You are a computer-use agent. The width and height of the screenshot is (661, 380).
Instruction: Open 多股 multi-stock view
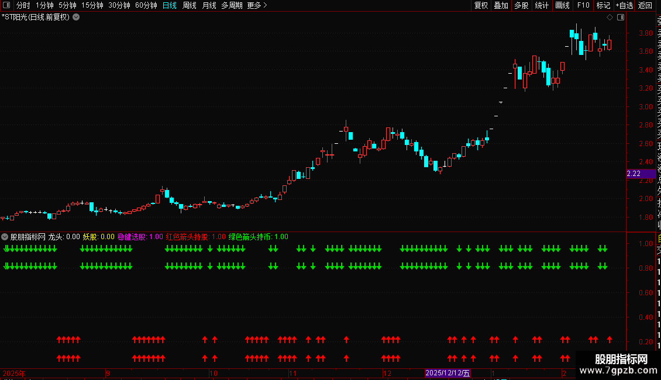click(x=521, y=5)
